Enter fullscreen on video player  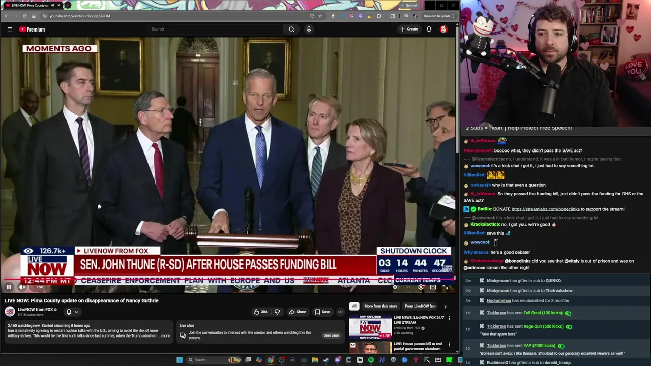pos(445,287)
